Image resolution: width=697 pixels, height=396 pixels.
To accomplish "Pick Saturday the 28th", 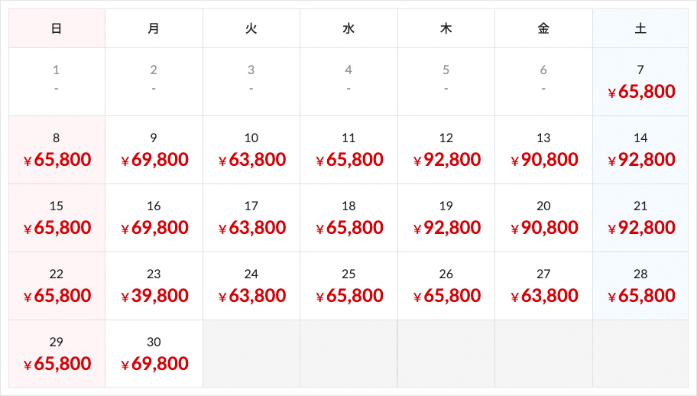I will pyautogui.click(x=640, y=286).
